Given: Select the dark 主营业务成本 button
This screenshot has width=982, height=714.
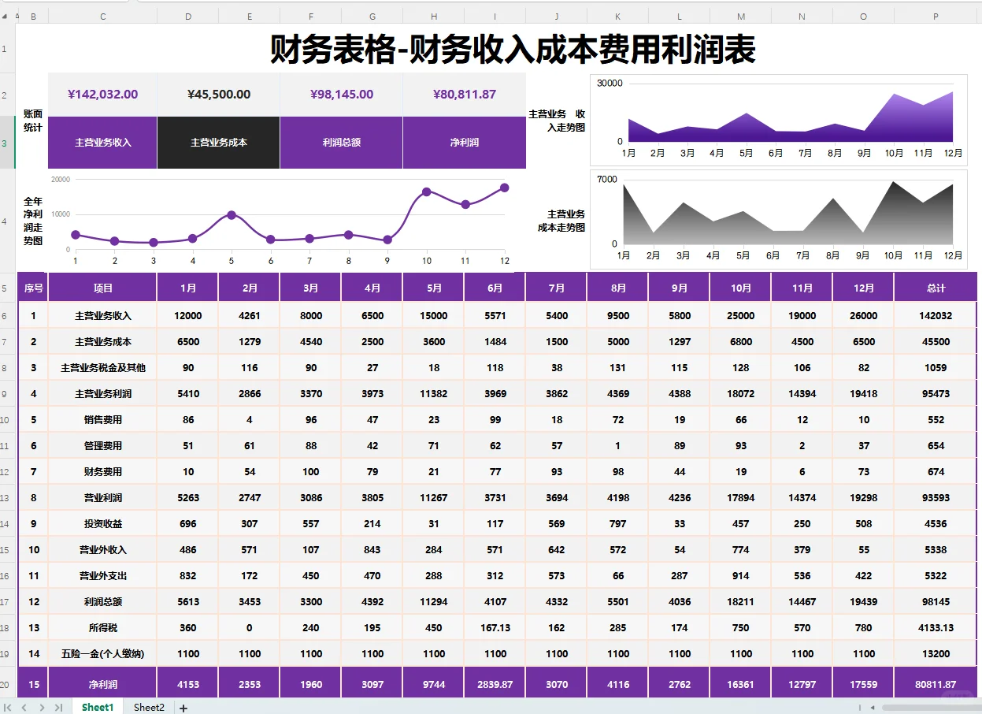Looking at the screenshot, I should pyautogui.click(x=218, y=143).
